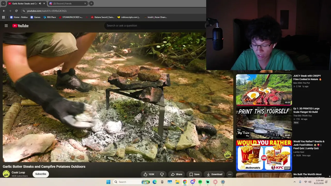
Task: Open microphone tray icon
Action: tap(300, 182)
